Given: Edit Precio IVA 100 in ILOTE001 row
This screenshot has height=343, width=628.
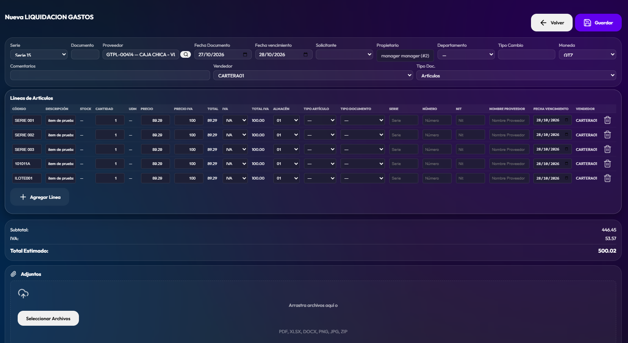Looking at the screenshot, I should (x=189, y=178).
